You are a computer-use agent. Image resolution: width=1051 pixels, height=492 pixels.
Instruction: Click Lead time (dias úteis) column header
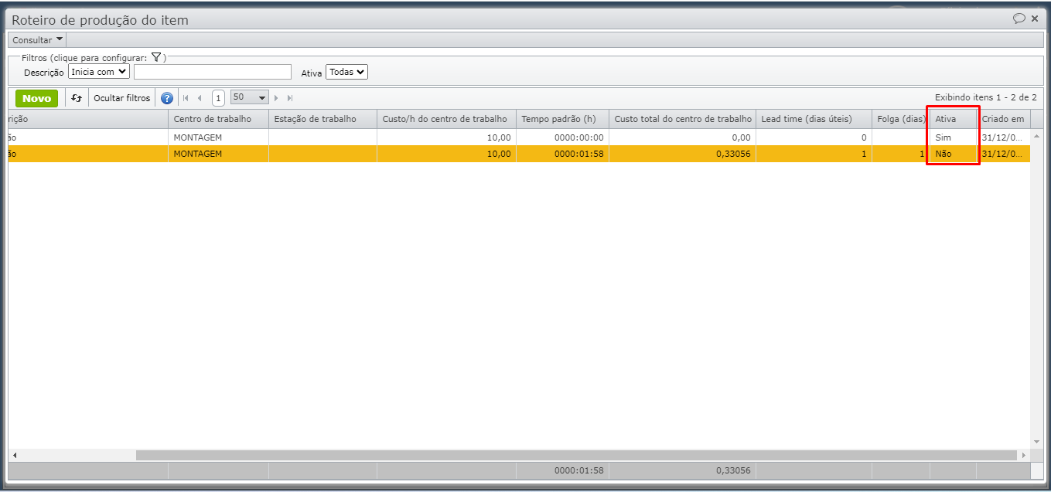[814, 119]
